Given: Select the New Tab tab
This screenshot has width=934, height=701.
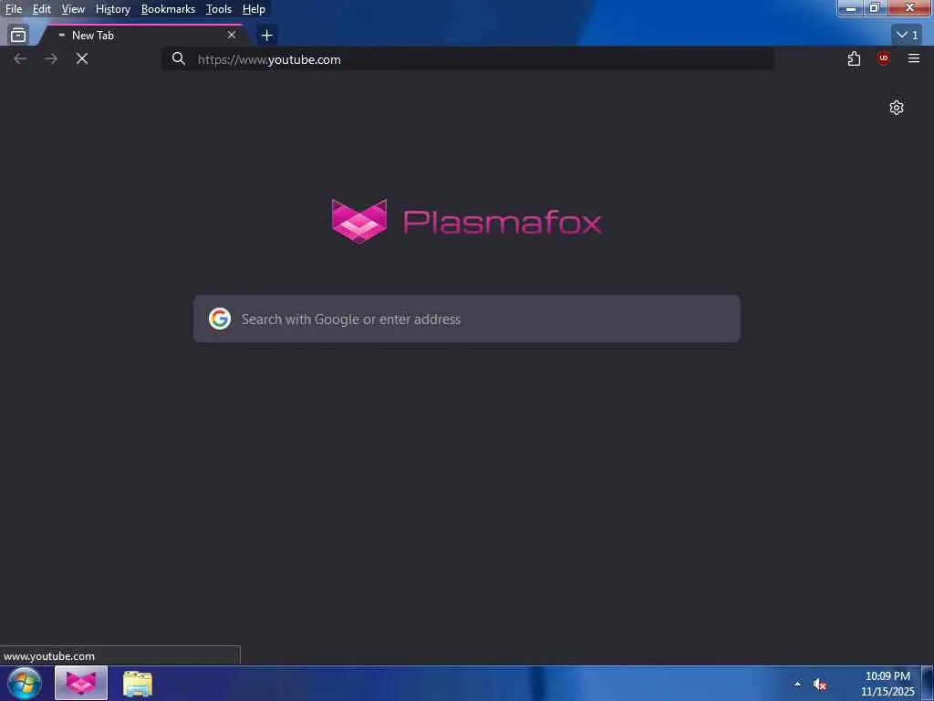Looking at the screenshot, I should (x=143, y=36).
